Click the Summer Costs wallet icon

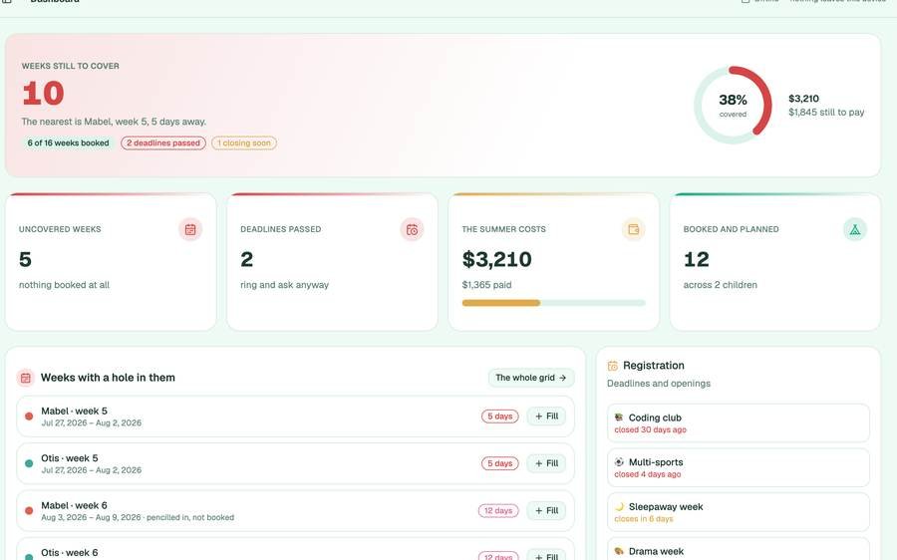pyautogui.click(x=633, y=229)
